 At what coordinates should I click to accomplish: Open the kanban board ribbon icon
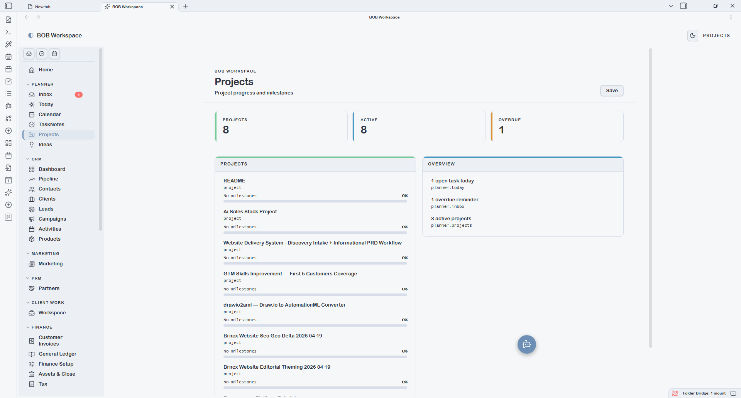[8, 217]
